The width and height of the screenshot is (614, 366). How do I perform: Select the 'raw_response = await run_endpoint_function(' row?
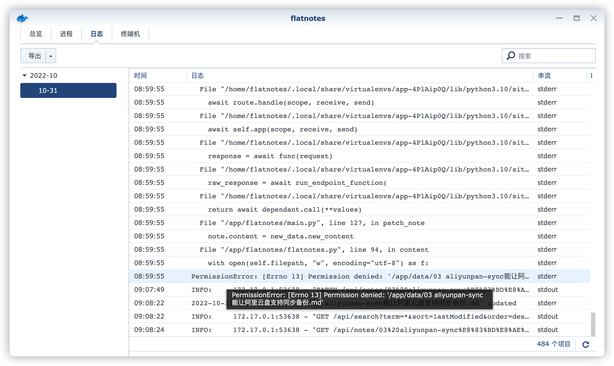coord(360,182)
